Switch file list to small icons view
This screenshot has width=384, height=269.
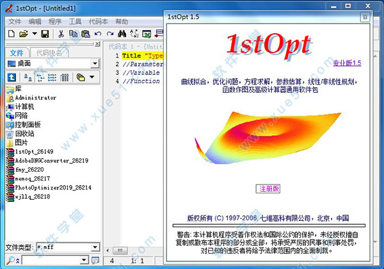click(x=40, y=77)
